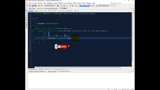Open the Debug menu
This screenshot has height=90, width=160.
point(70,3)
